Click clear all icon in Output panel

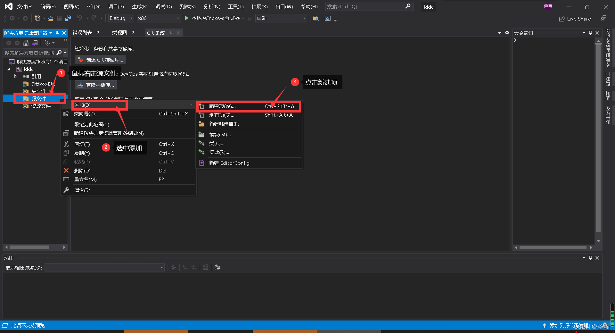pyautogui.click(x=206, y=267)
